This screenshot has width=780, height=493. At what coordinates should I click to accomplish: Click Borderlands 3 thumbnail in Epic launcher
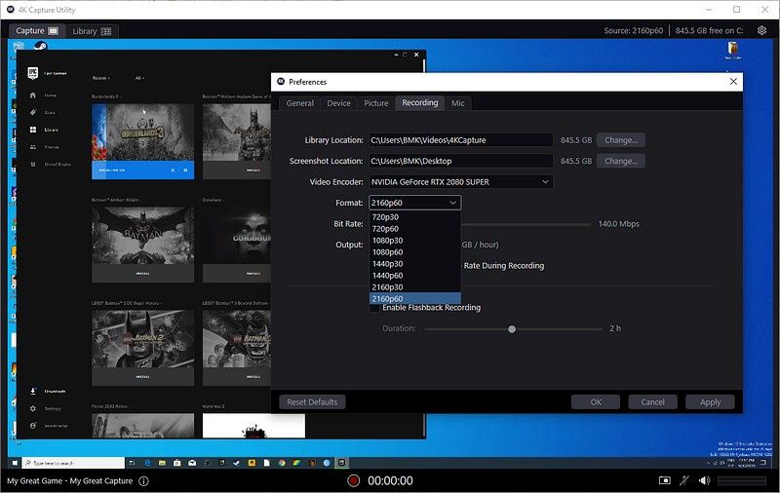click(x=142, y=133)
